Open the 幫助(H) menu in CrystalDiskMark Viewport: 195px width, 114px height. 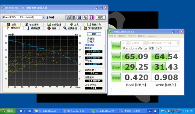(x=141, y=36)
